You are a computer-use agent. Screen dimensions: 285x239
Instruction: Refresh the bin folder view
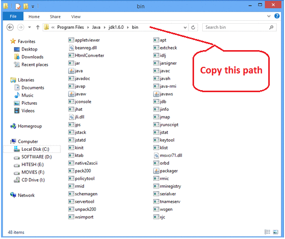click(x=193, y=27)
